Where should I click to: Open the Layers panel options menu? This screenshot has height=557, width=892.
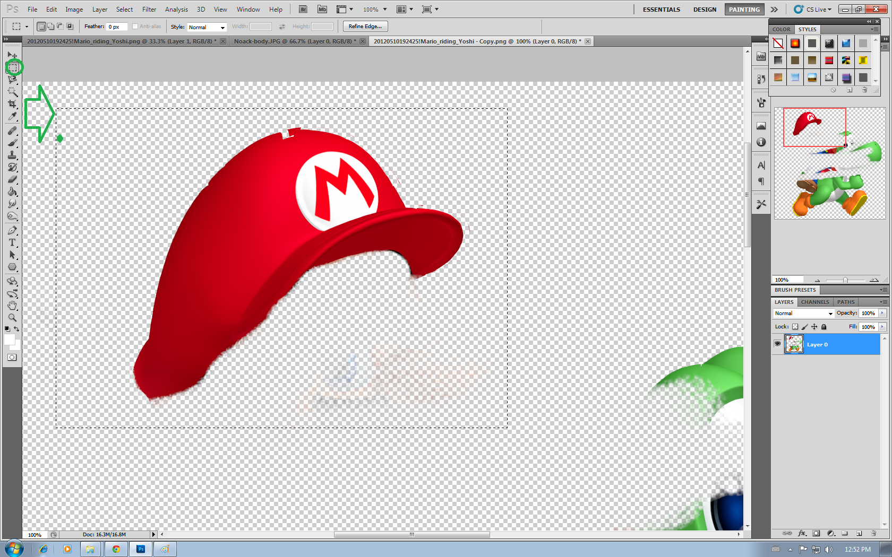tap(884, 302)
